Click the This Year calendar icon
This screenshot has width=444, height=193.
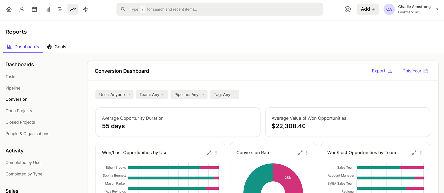pos(426,71)
